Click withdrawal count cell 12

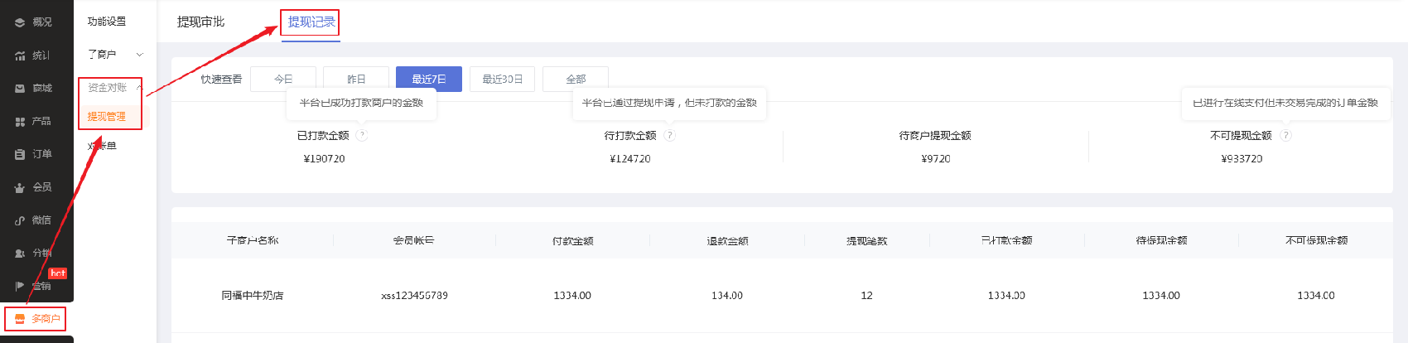click(x=866, y=295)
